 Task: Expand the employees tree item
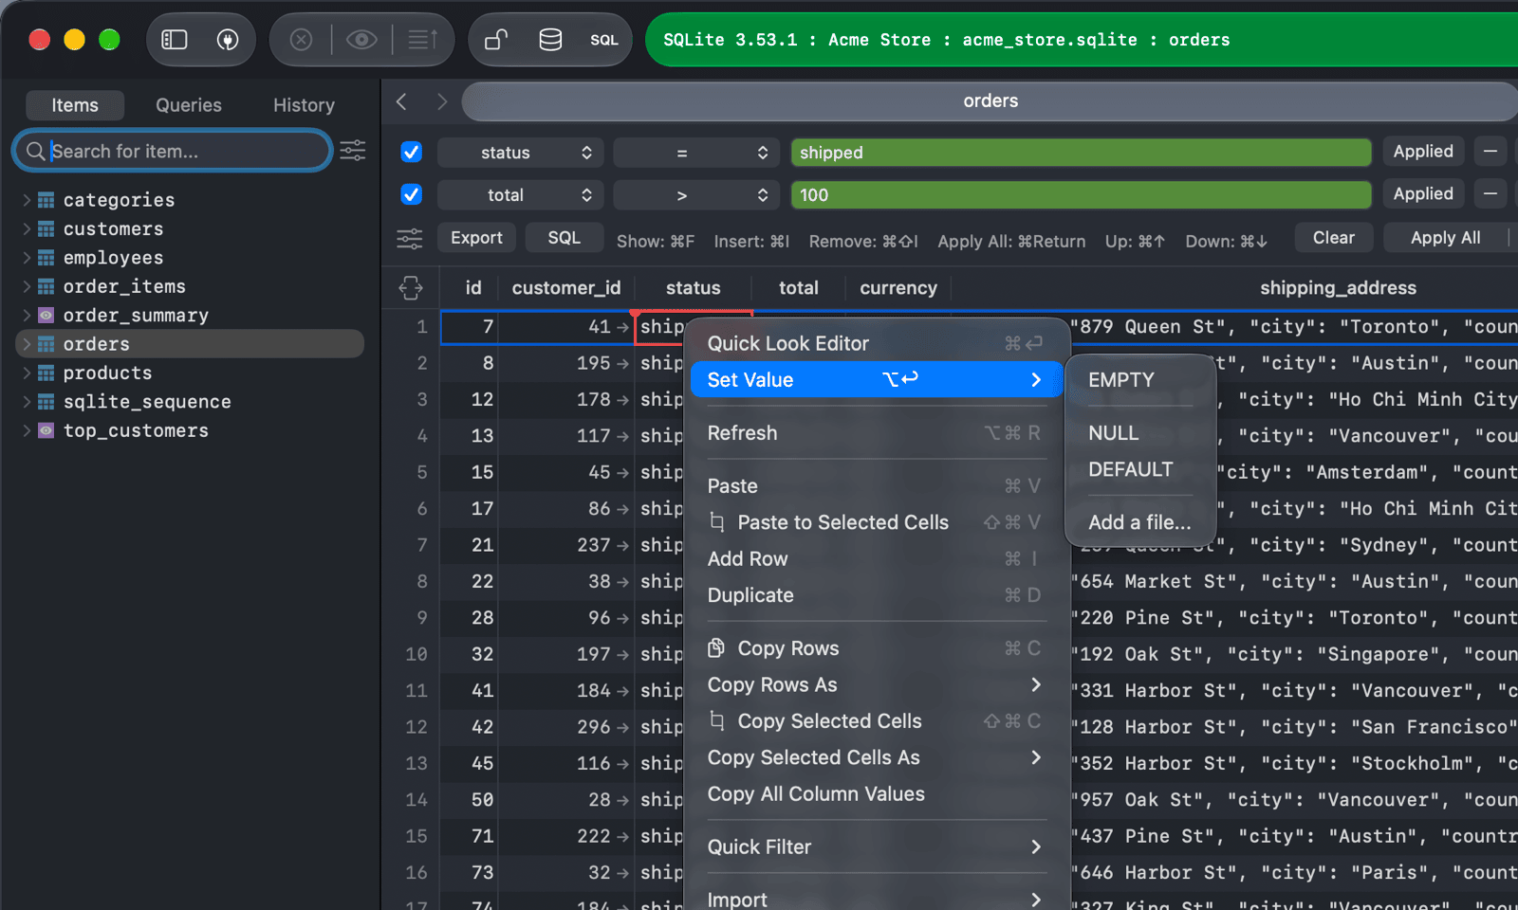tap(27, 258)
